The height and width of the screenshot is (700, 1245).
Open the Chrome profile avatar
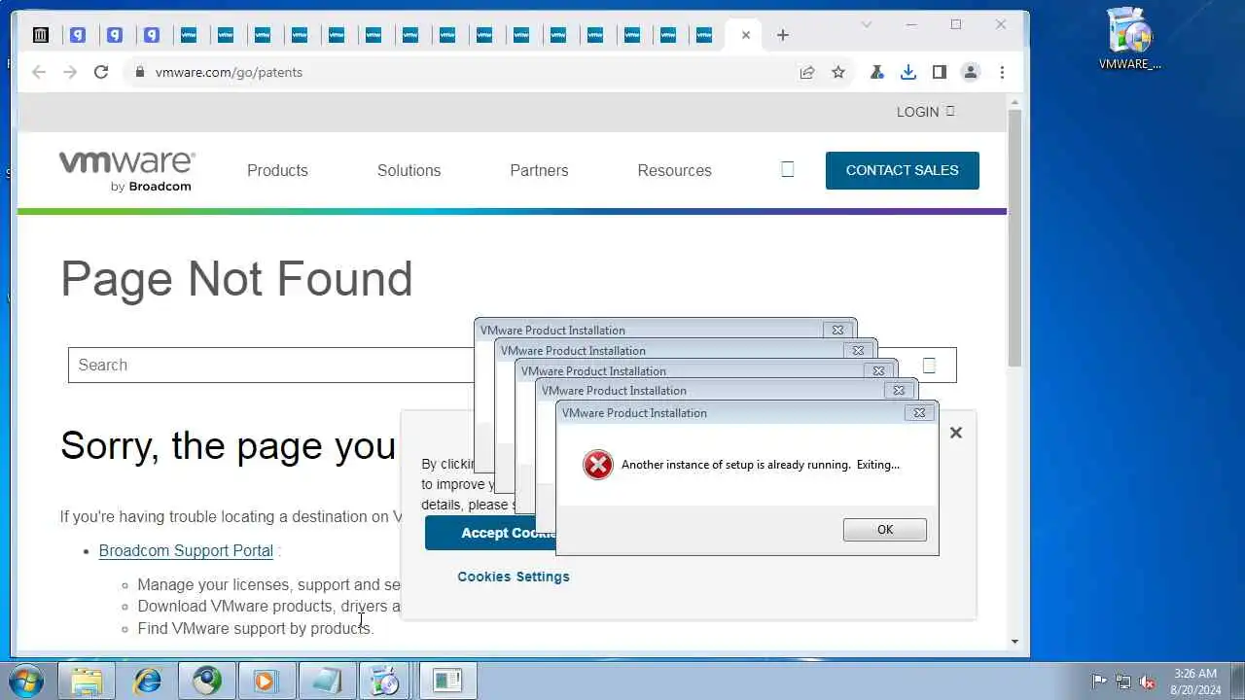pos(970,72)
